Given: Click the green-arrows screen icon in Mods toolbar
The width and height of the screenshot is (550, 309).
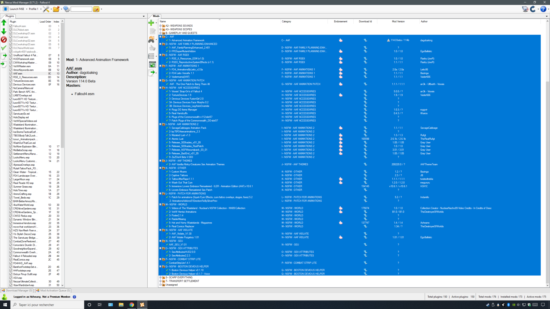Looking at the screenshot, I should pyautogui.click(x=152, y=64).
